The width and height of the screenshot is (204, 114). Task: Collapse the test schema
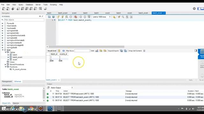3,50
